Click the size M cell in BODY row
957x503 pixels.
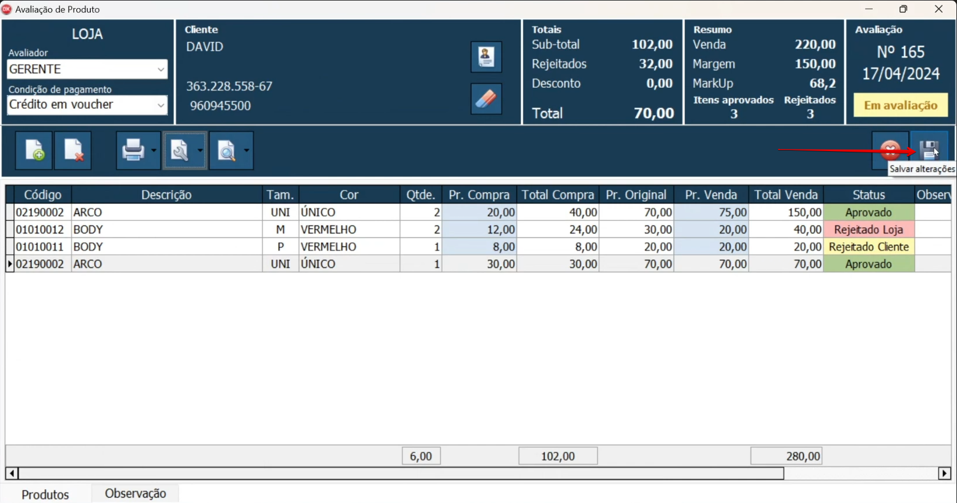pyautogui.click(x=280, y=230)
